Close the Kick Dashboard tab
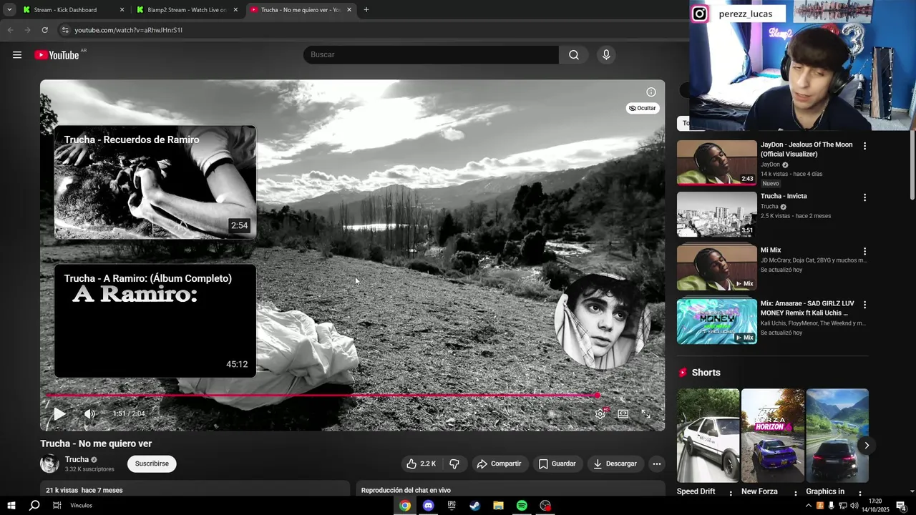 tap(122, 10)
